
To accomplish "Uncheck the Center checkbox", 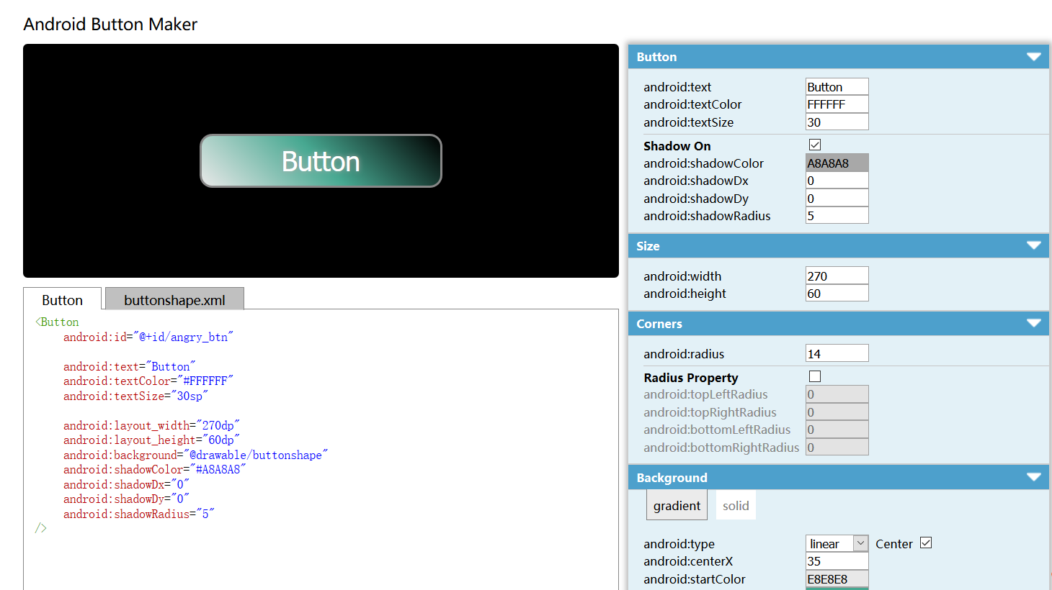I will (x=926, y=543).
